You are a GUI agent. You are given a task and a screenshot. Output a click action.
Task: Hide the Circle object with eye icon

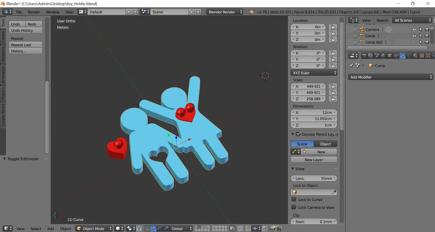tap(414, 36)
